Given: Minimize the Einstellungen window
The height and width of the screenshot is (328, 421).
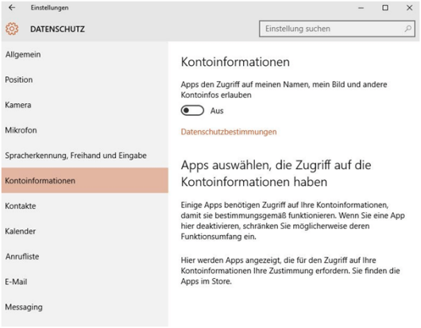Looking at the screenshot, I should click(361, 8).
